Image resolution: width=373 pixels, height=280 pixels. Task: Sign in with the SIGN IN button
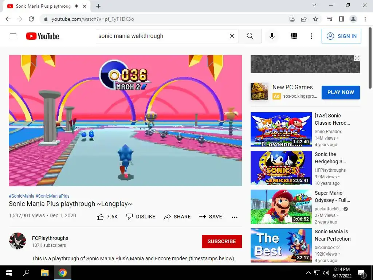pos(341,36)
